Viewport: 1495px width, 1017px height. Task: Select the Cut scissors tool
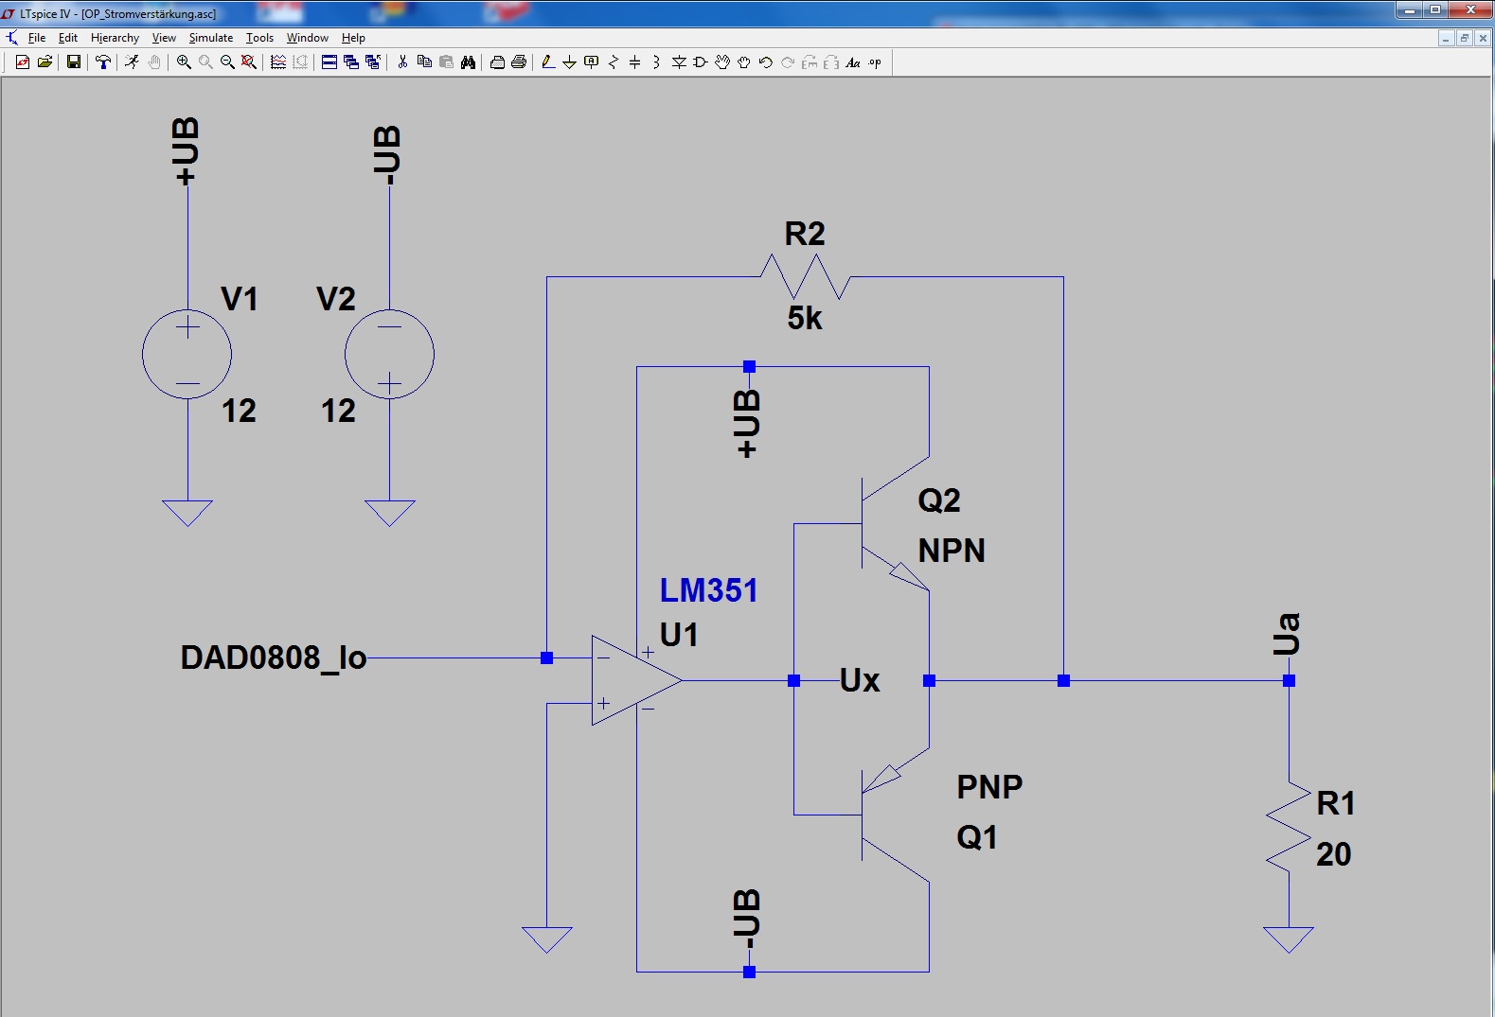pyautogui.click(x=402, y=62)
